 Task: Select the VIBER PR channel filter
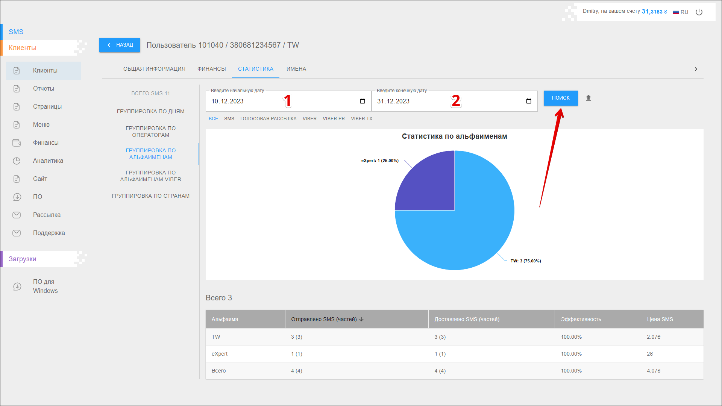coord(334,119)
